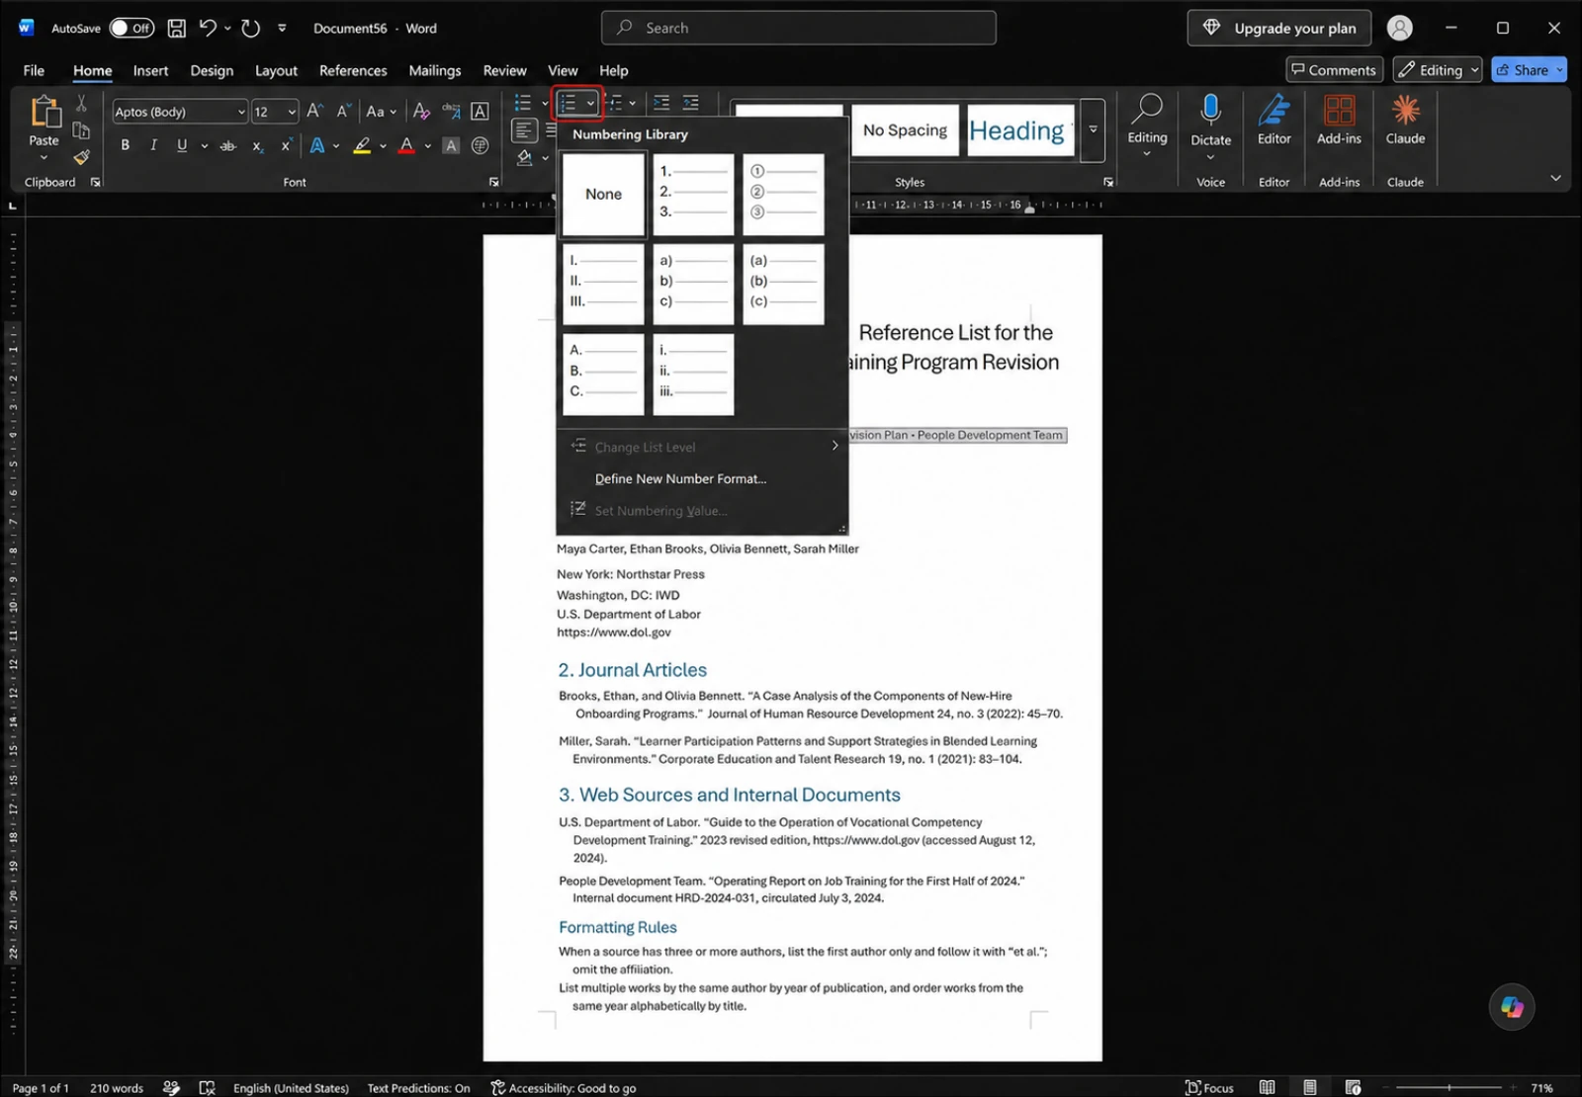Switch to the Insert tab

[150, 70]
